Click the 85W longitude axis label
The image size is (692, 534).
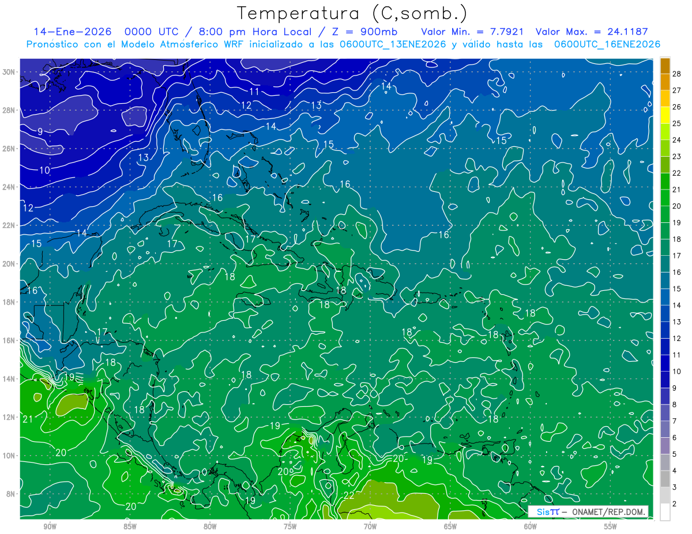click(x=130, y=527)
